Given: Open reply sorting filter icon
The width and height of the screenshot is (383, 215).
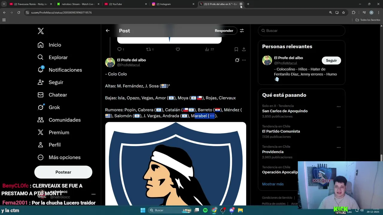Looking at the screenshot, I should (242, 30).
